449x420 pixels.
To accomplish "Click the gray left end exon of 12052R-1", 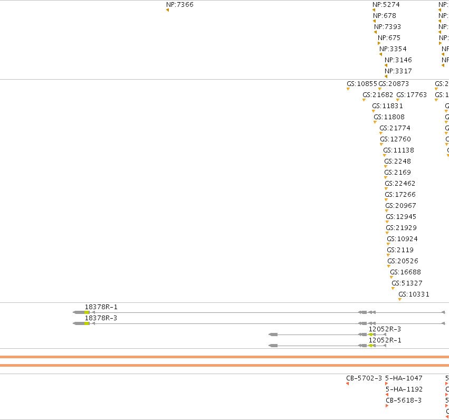I will point(273,346).
